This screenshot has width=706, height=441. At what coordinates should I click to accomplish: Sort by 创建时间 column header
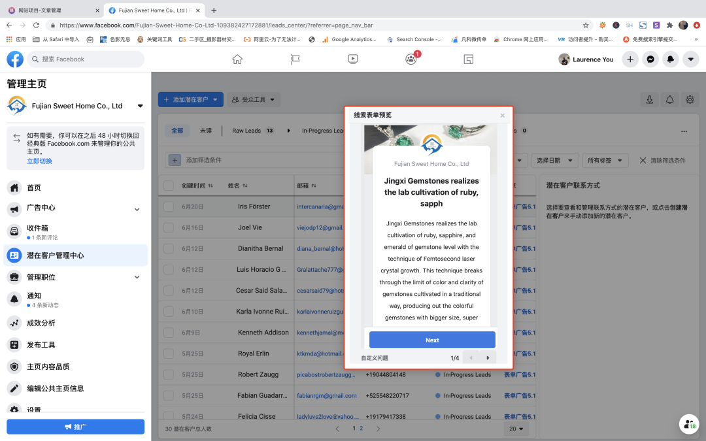point(197,186)
